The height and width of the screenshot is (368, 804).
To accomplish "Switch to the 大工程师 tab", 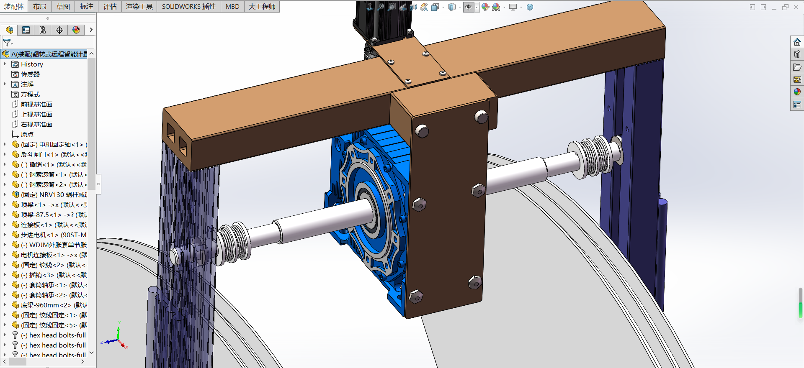I will [x=262, y=6].
